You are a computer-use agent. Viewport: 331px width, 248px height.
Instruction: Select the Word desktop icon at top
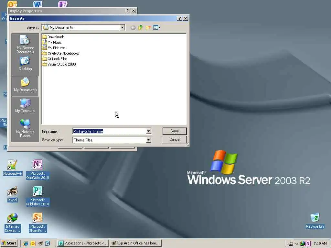[x=37, y=4]
